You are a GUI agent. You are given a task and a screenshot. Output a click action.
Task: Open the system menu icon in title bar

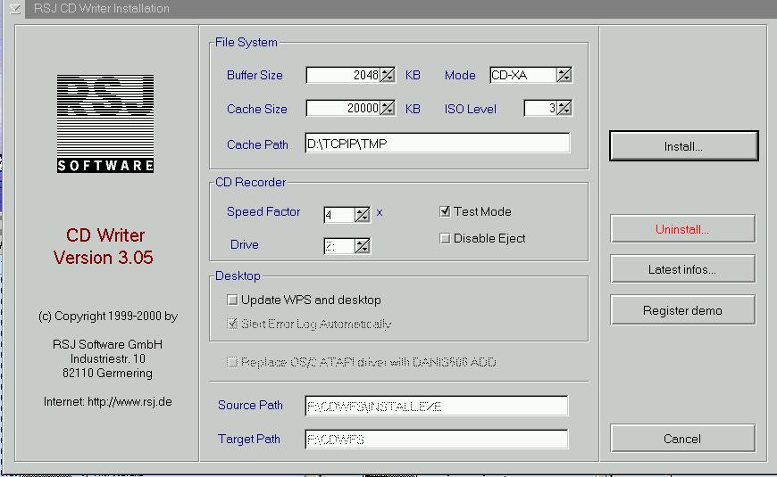tap(15, 8)
